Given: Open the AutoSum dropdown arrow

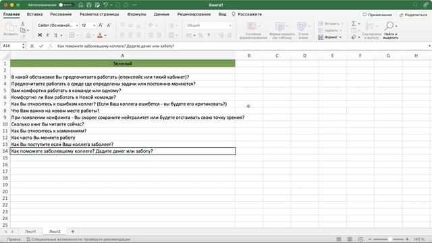Looking at the screenshot, I should pyautogui.click(x=359, y=24).
